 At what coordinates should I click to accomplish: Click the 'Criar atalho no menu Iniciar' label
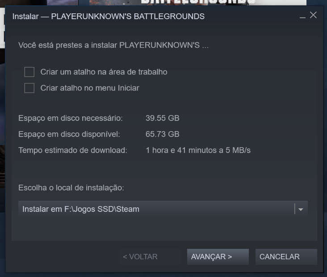(90, 88)
